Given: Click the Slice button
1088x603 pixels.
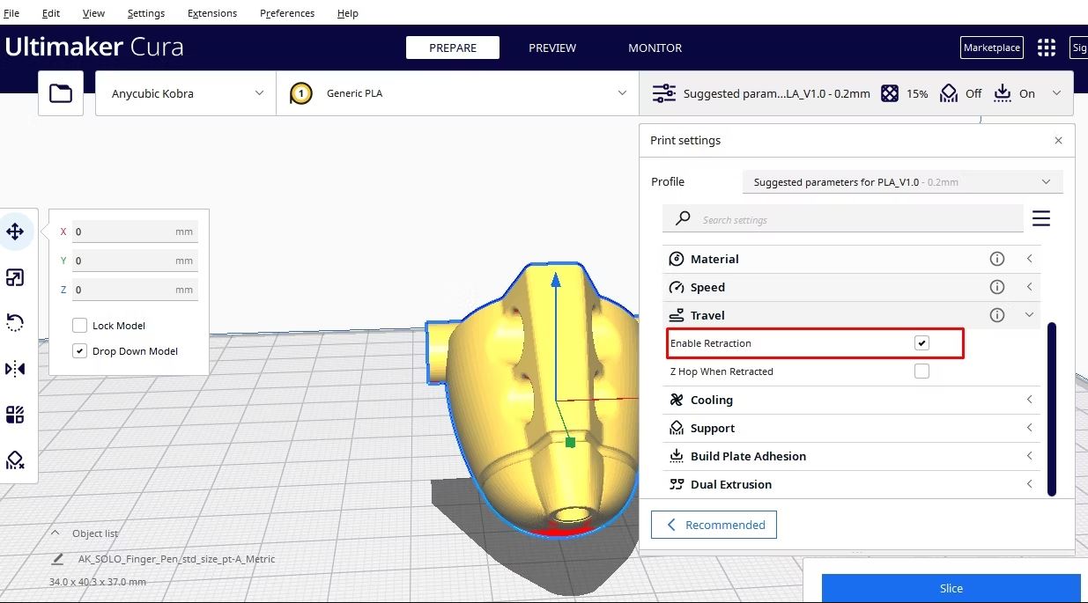Looking at the screenshot, I should tap(951, 588).
